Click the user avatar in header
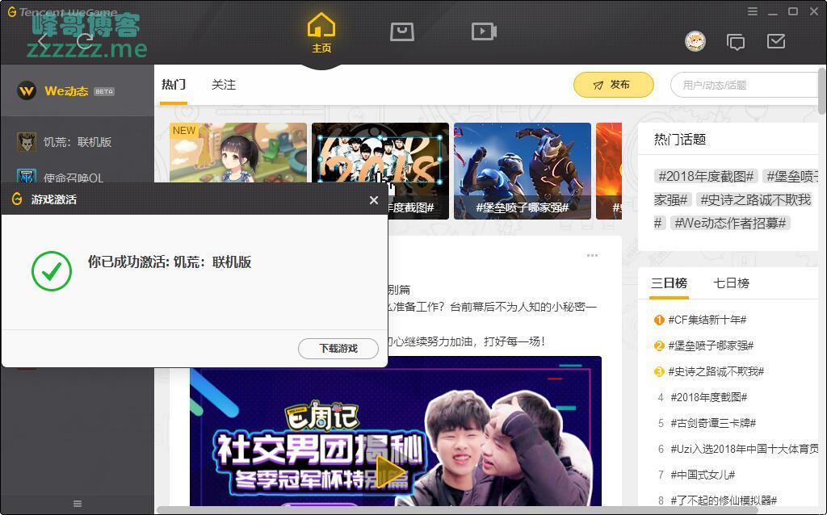 pos(695,41)
